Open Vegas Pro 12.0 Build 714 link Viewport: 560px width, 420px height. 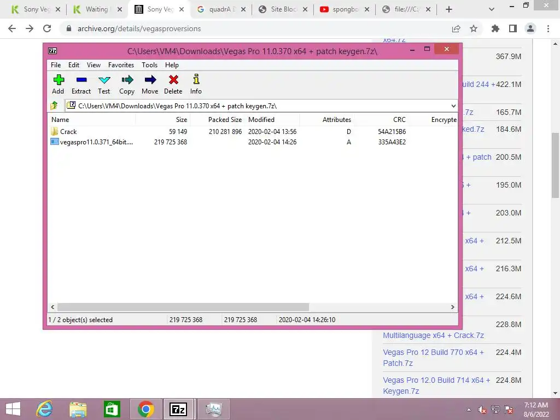coord(436,386)
